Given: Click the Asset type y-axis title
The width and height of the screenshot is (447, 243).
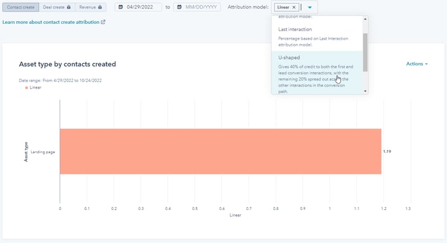Looking at the screenshot, I should [x=26, y=152].
